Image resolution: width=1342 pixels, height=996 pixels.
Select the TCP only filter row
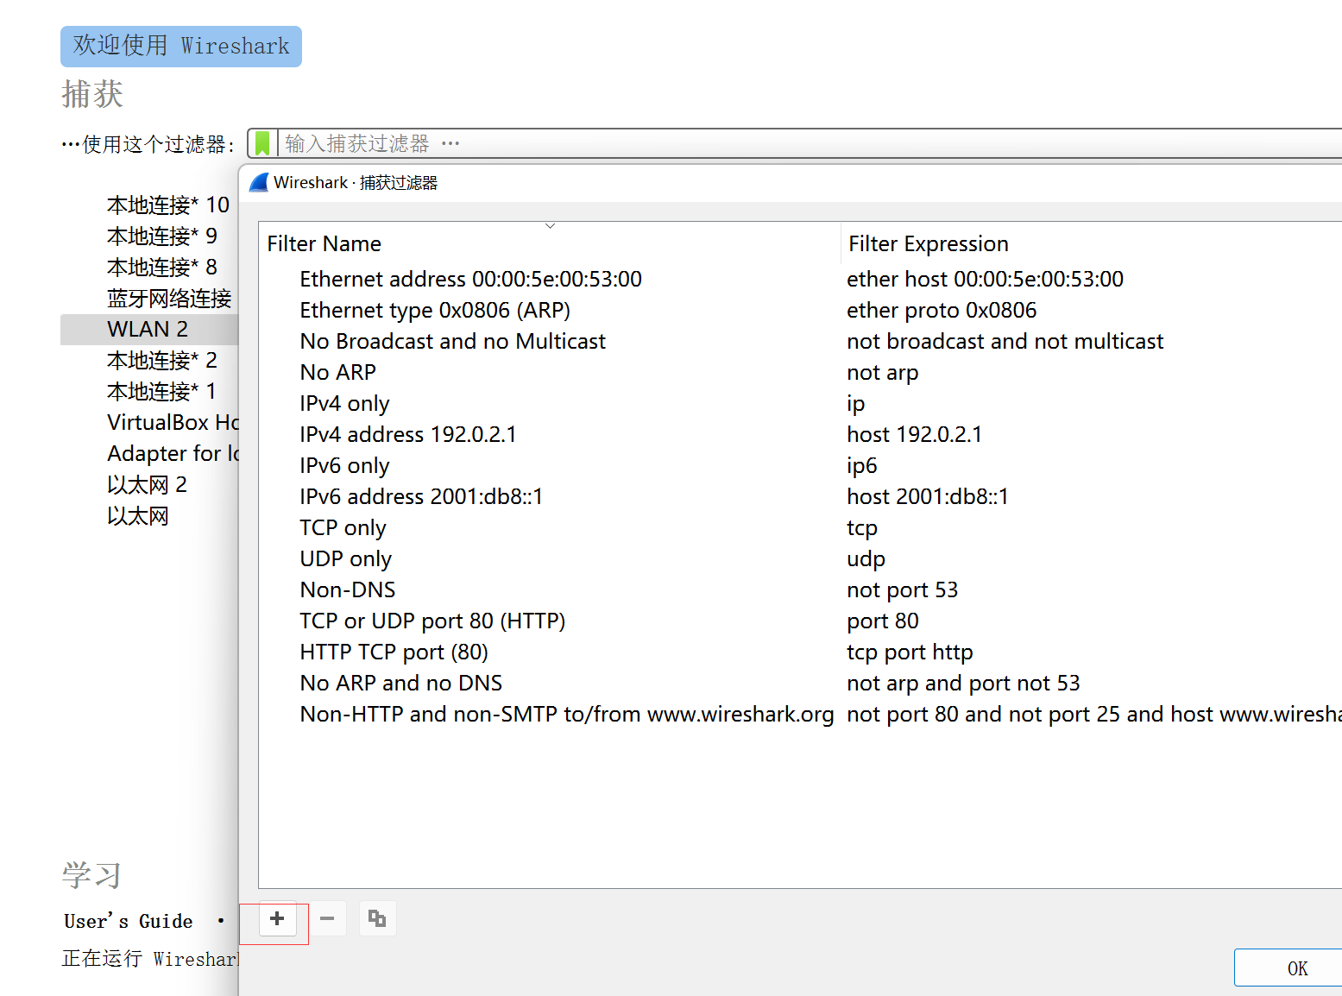click(343, 527)
